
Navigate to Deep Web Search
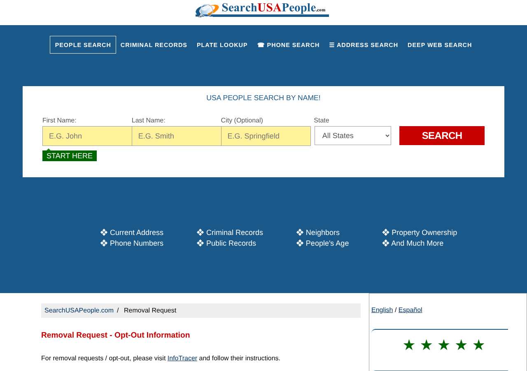pyautogui.click(x=440, y=45)
